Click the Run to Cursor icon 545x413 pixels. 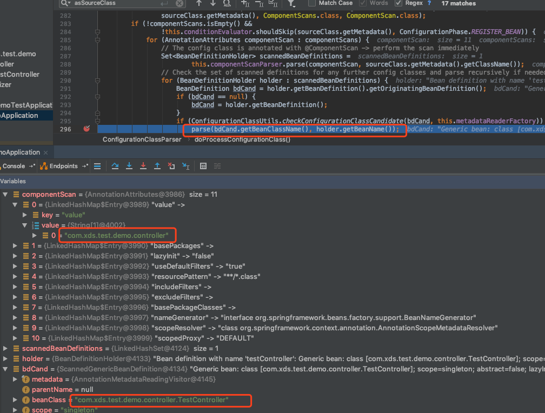pos(185,166)
